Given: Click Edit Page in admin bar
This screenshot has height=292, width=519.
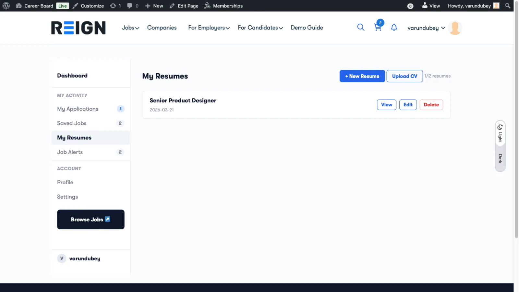Looking at the screenshot, I should 184,6.
